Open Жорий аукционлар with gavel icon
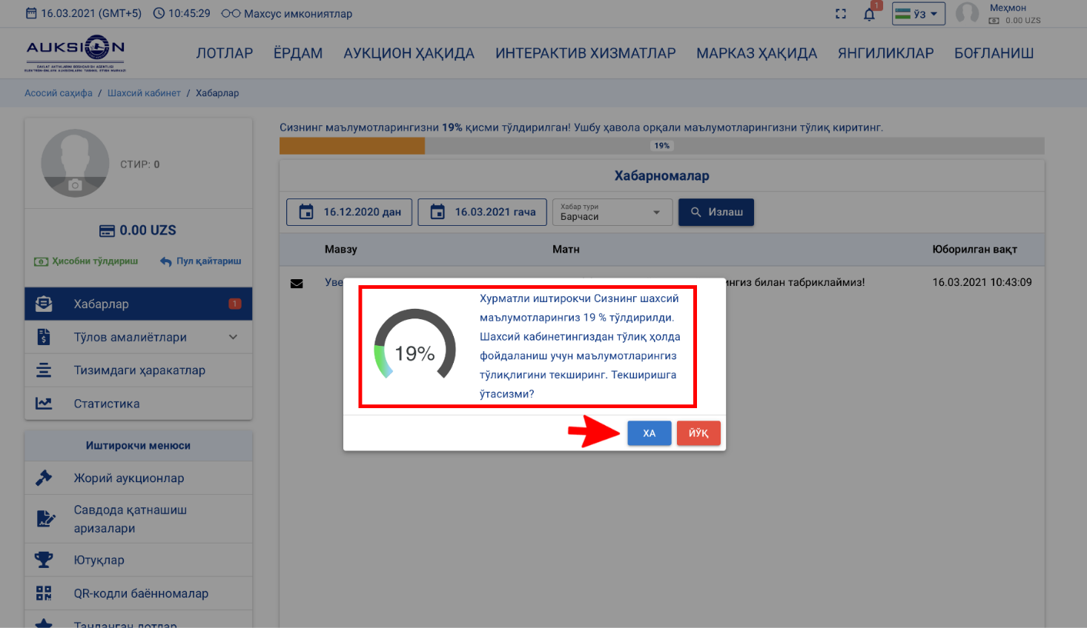 point(128,478)
